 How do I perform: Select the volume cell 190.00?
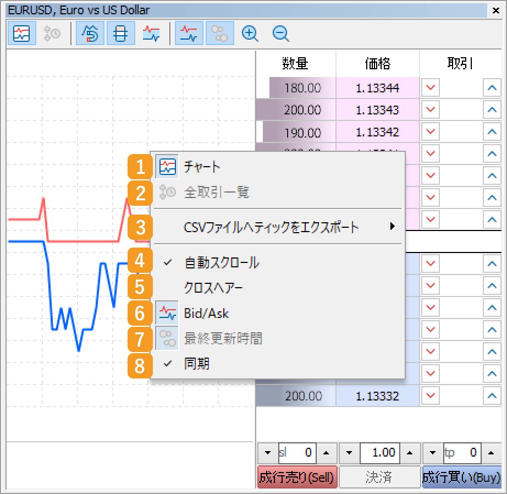[x=296, y=131]
